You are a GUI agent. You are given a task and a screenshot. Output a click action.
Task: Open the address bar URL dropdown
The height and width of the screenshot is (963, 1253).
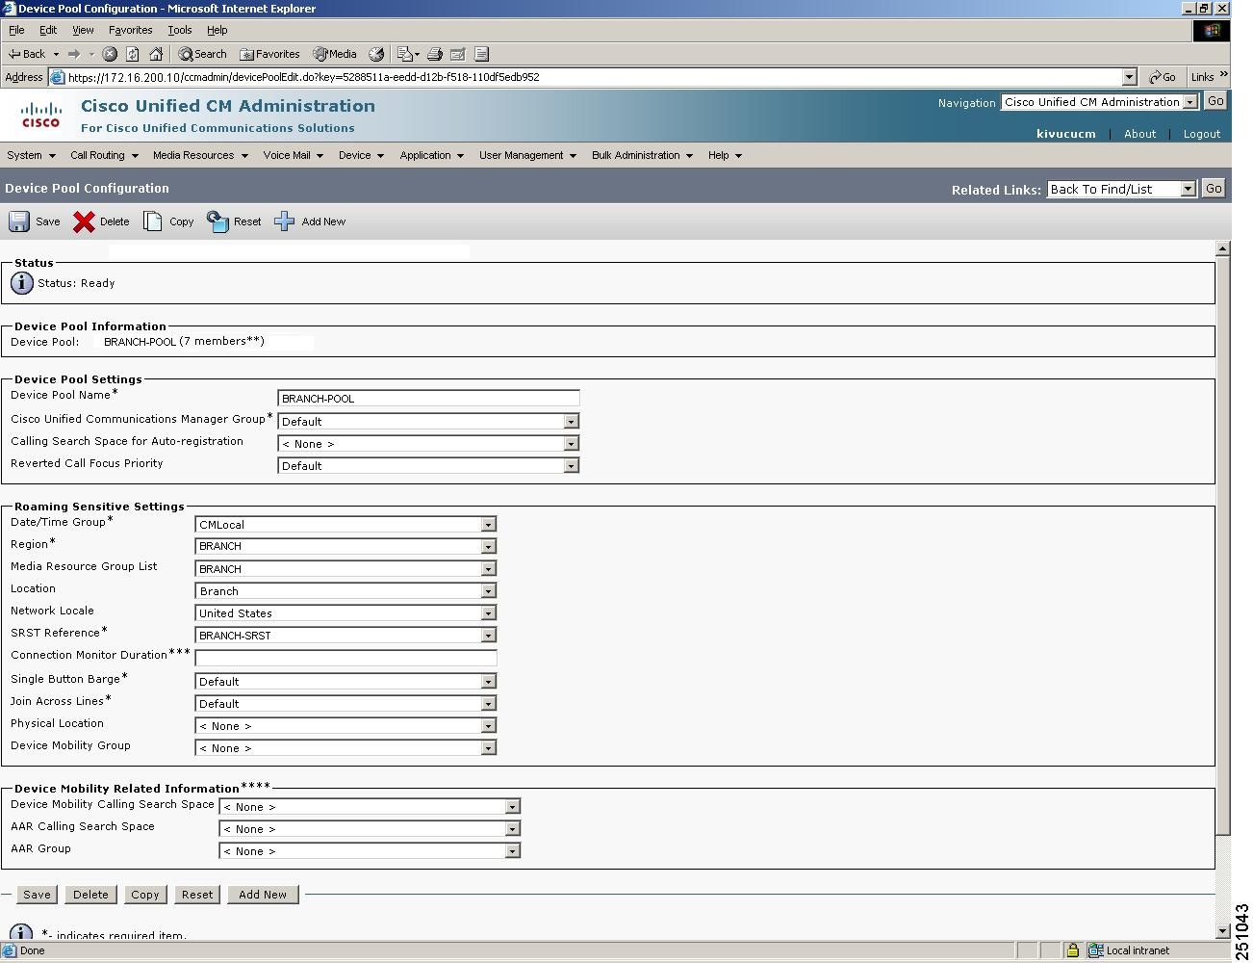[x=1130, y=77]
